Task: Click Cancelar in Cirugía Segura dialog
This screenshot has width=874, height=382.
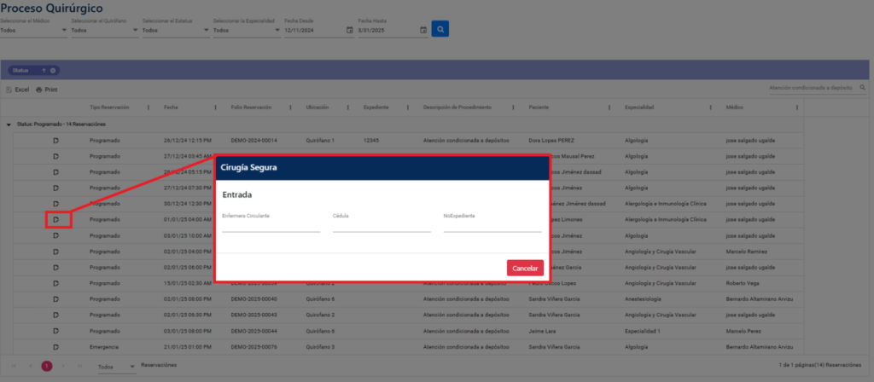Action: pos(525,268)
